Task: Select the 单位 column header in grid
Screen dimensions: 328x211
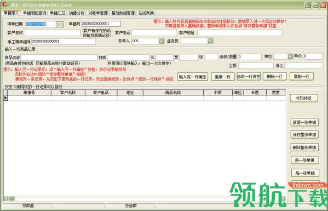Action: 238,93
